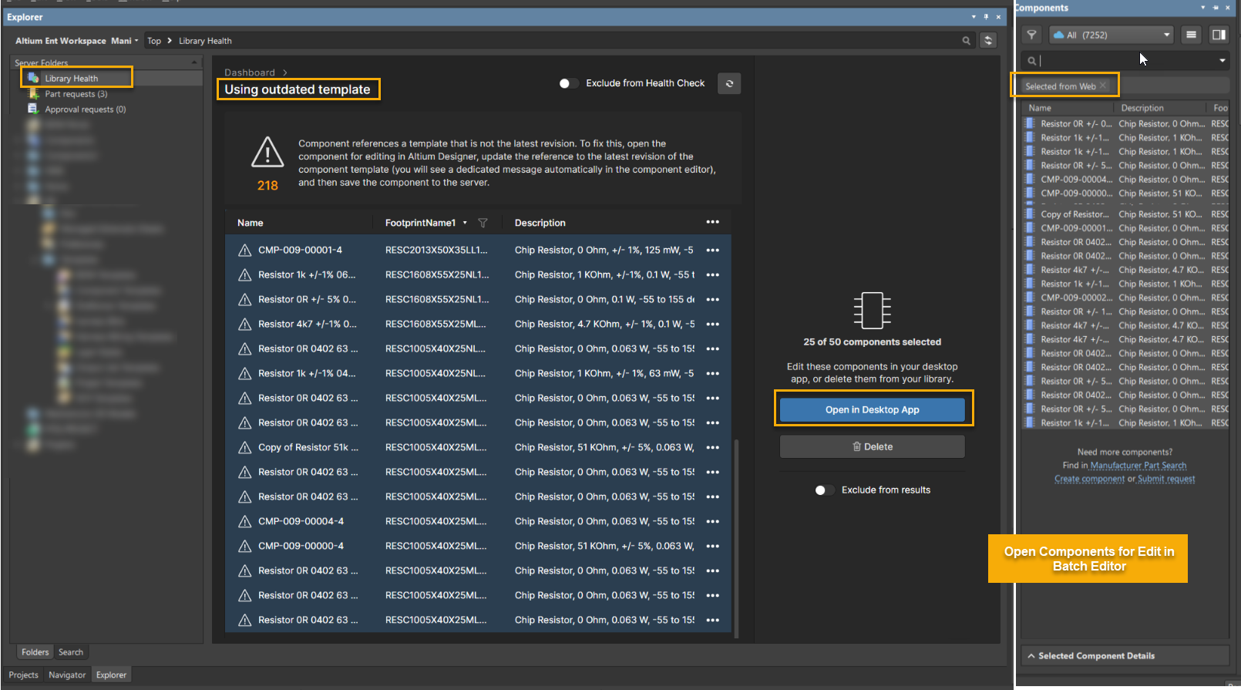Screen dimensions: 1241x690
Task: Toggle Exclude from results switch
Action: [x=824, y=490]
